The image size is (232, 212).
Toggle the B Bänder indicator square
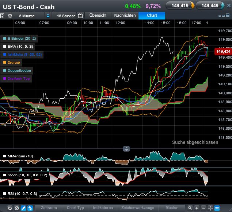coord(5,39)
